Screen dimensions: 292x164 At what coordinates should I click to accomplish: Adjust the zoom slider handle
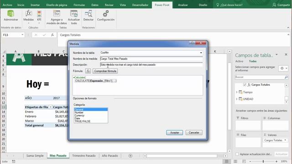pos(263,161)
